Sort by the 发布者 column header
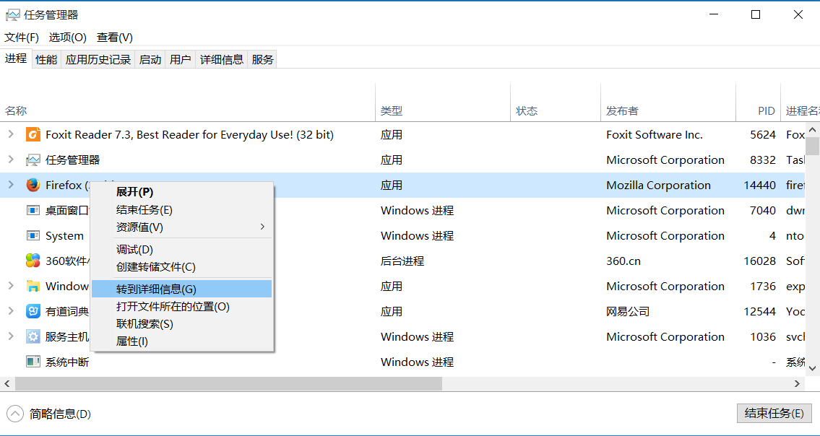Viewport: 820px width, 436px height. [668, 103]
